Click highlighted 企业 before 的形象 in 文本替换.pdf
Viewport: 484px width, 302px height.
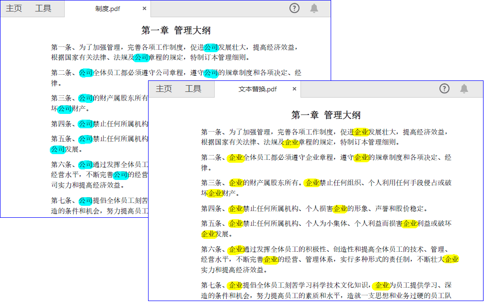coord(340,209)
